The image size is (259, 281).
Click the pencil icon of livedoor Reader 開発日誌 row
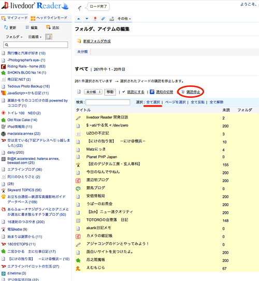(78, 118)
